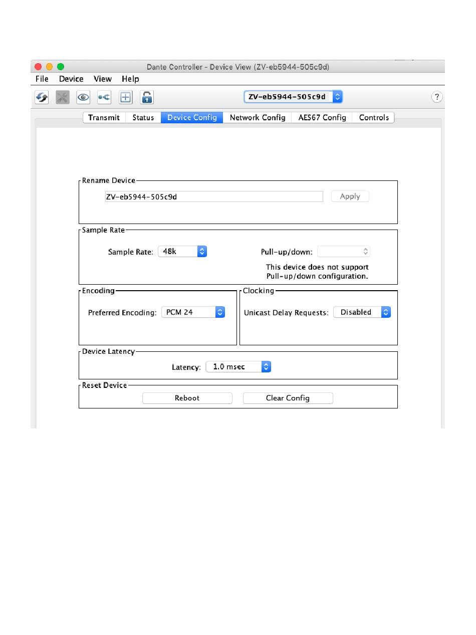Click the 'Rename Device' group title

(x=109, y=180)
